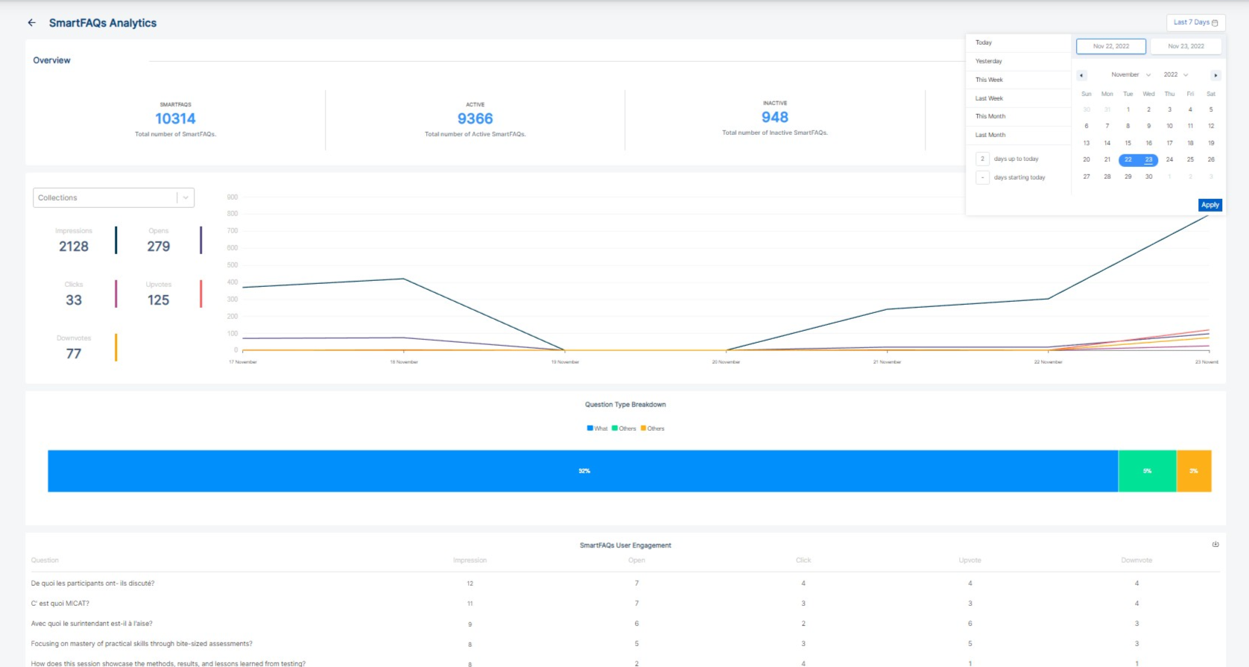Click the Nov 22, 2022 start date field
The width and height of the screenshot is (1249, 667).
coord(1110,46)
